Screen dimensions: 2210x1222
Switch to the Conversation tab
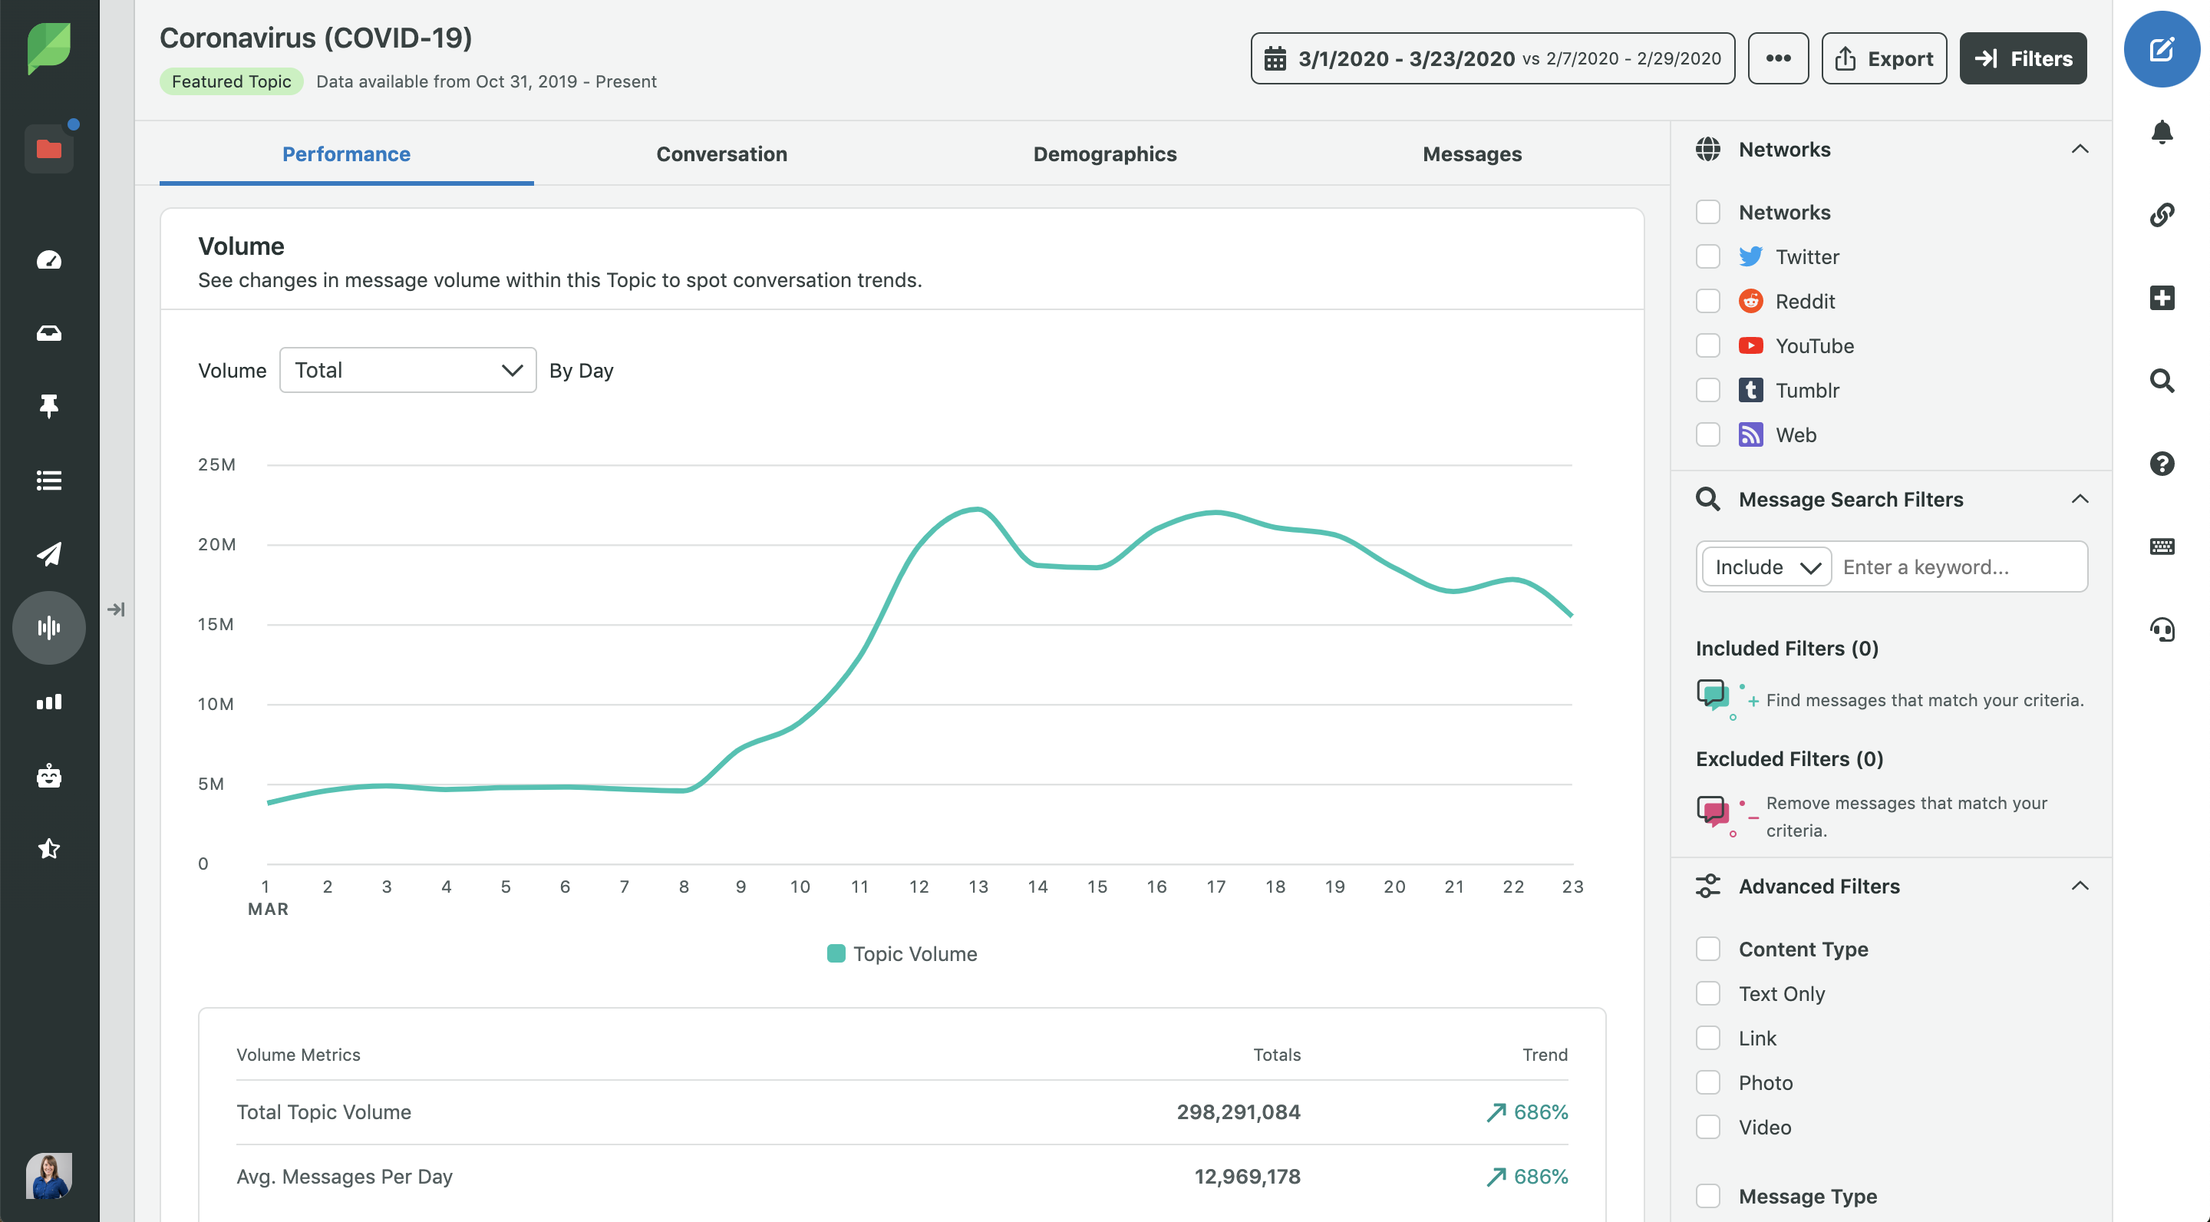click(x=721, y=152)
